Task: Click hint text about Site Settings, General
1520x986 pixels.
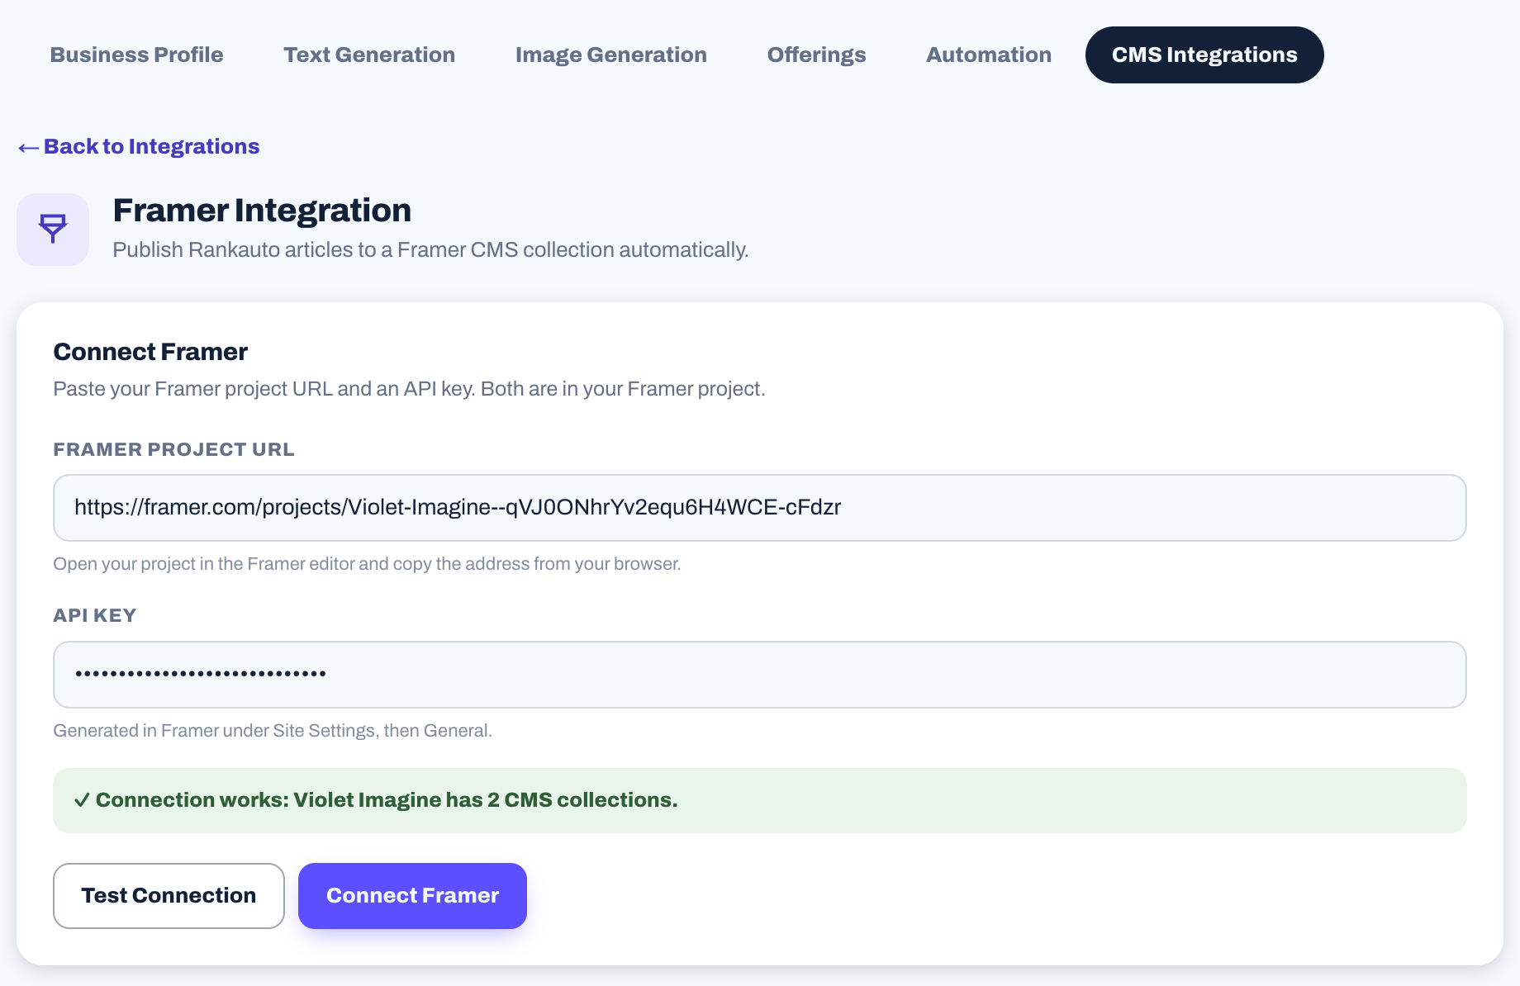Action: pos(273,731)
